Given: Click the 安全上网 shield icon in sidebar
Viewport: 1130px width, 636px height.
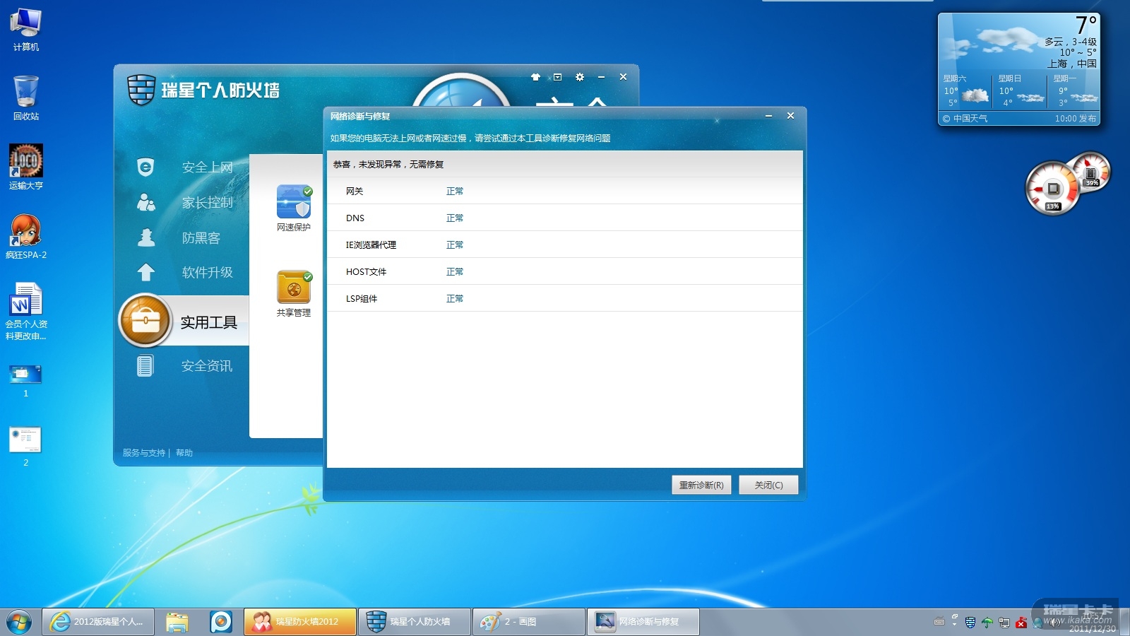Looking at the screenshot, I should pyautogui.click(x=145, y=167).
